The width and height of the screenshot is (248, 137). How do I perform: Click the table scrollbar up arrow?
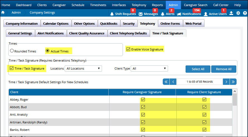[x=235, y=91]
